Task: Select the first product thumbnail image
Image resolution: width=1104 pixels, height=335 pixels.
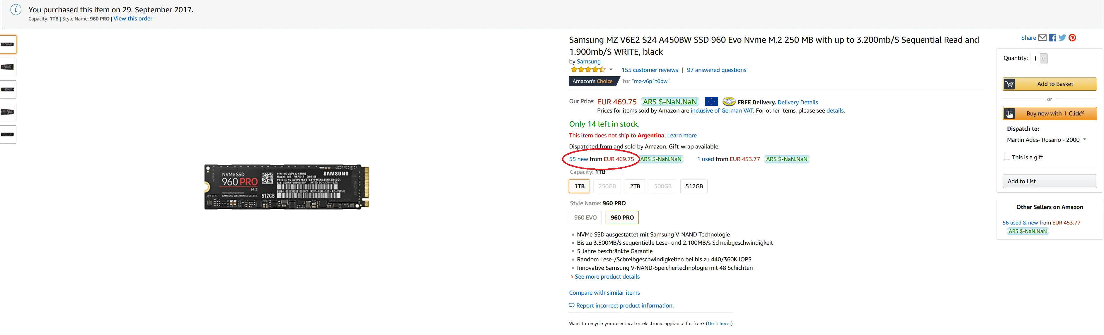Action: click(x=8, y=44)
